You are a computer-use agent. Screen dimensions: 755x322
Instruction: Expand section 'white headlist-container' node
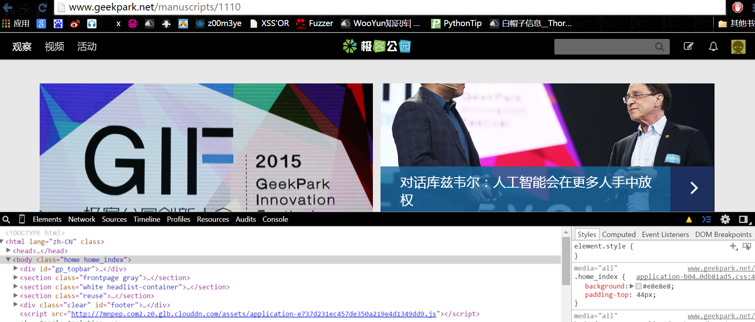tap(16, 286)
